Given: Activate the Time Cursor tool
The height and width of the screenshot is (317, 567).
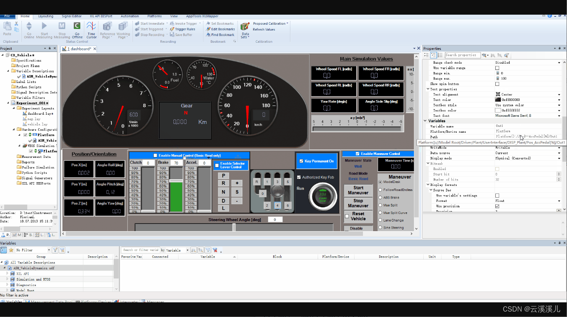Looking at the screenshot, I should tap(91, 26).
